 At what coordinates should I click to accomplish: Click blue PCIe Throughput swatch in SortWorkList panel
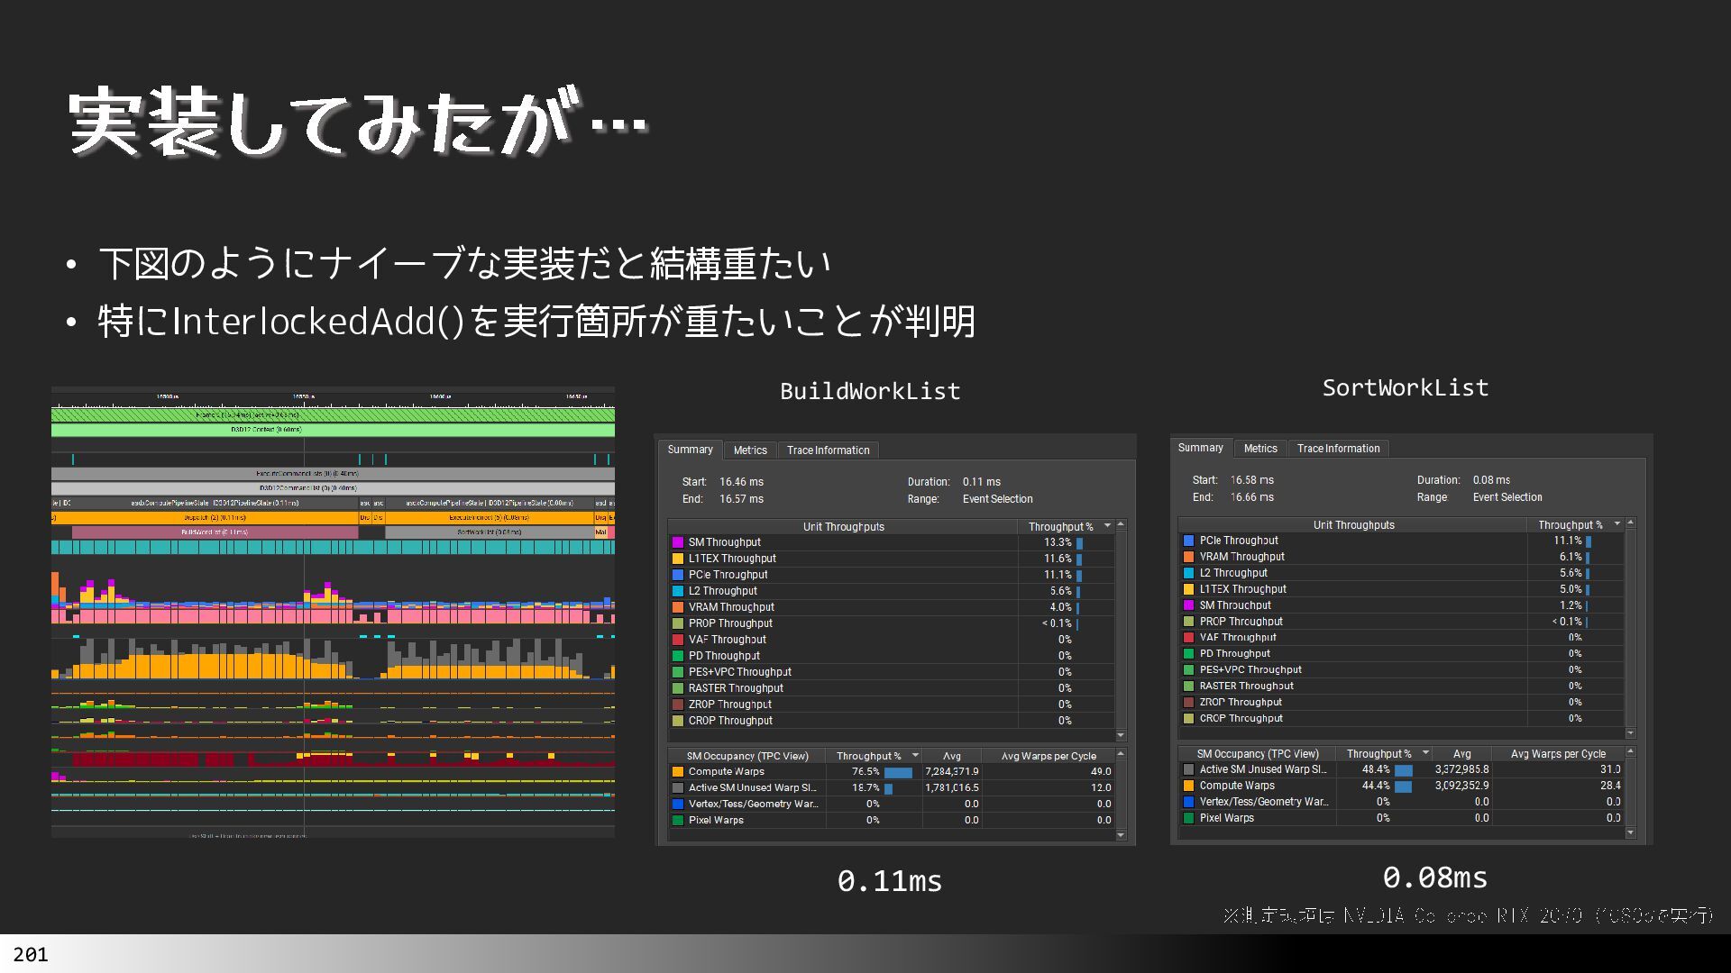(1188, 541)
